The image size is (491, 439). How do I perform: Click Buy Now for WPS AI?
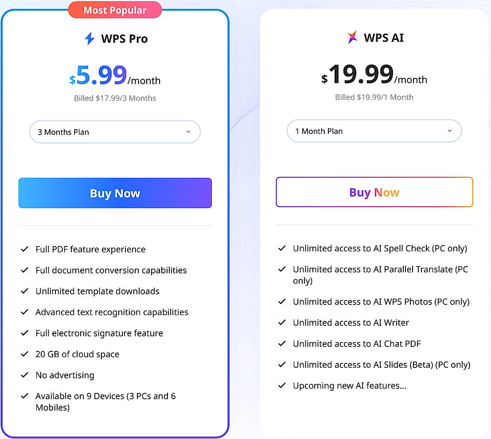374,192
